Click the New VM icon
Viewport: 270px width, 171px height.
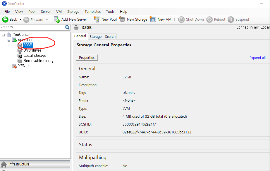(x=153, y=19)
